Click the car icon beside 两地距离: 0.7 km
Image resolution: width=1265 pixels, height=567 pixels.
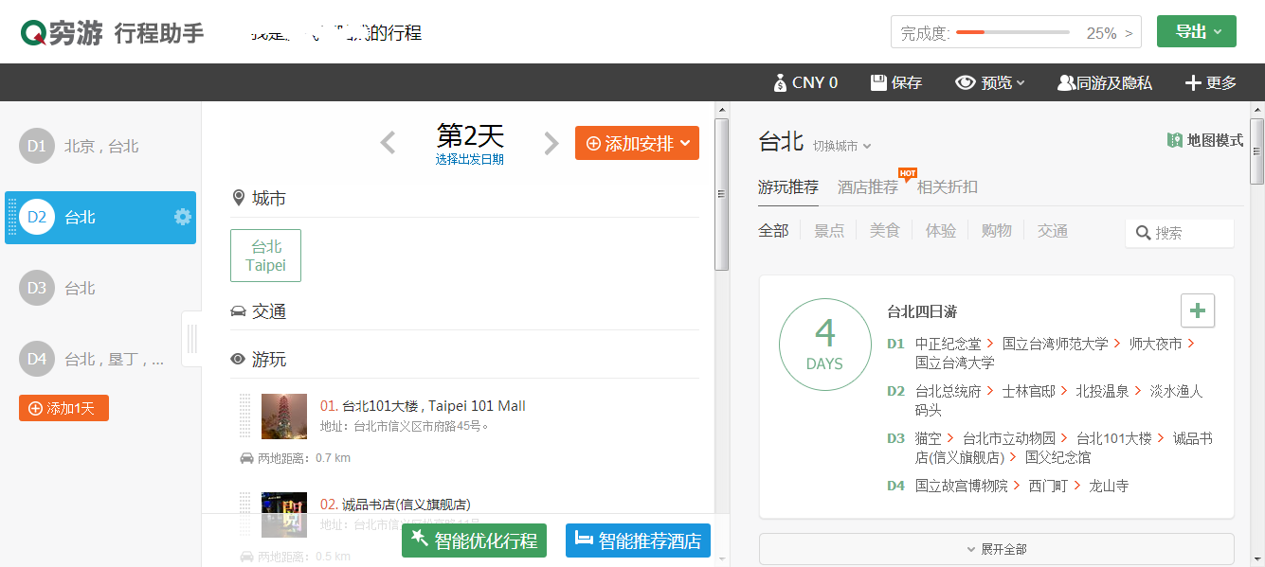tap(246, 458)
